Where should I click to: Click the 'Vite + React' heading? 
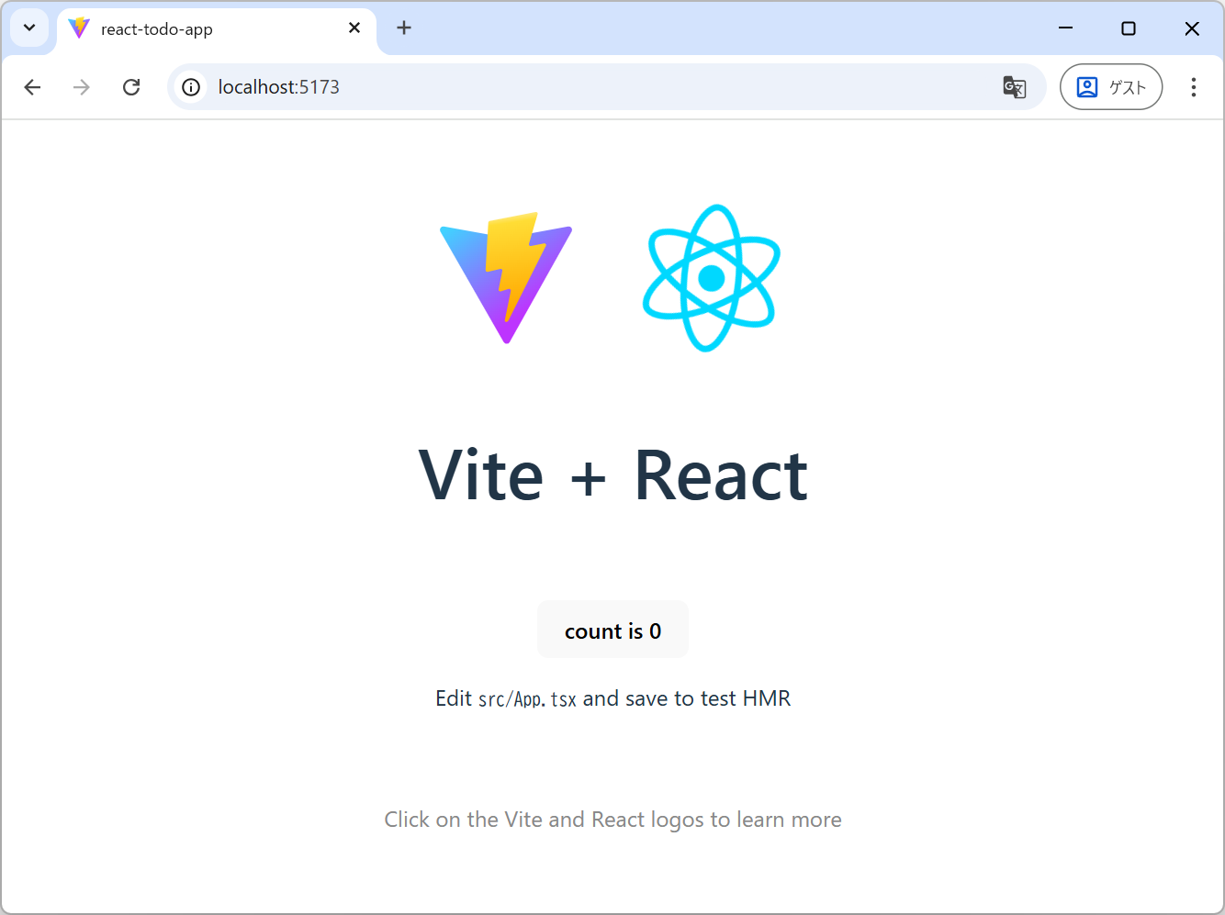612,475
